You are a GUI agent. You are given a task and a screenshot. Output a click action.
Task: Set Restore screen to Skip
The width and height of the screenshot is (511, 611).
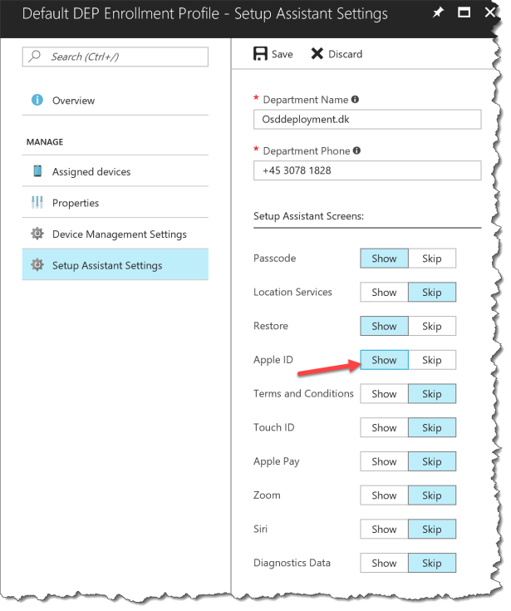click(432, 327)
